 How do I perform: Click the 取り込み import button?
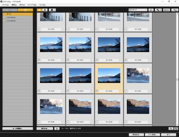pos(45,128)
